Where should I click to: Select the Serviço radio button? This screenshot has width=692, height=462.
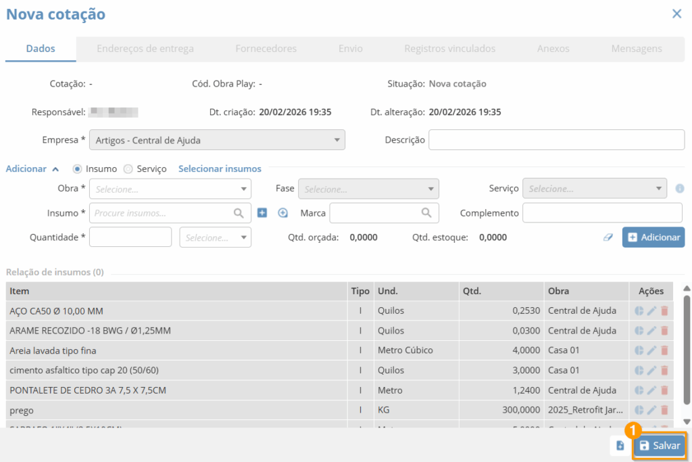pyautogui.click(x=128, y=169)
